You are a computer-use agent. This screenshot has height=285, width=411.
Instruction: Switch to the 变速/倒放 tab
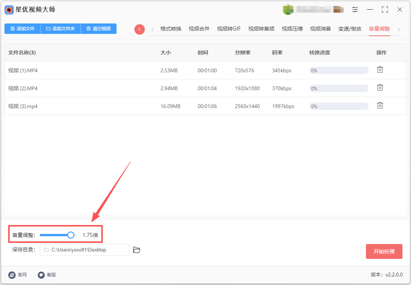(x=350, y=29)
